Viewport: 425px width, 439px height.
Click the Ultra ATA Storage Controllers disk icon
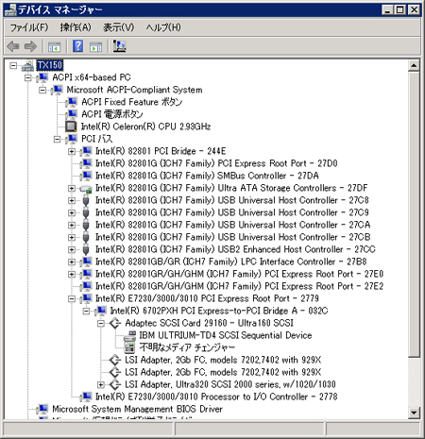(x=86, y=188)
